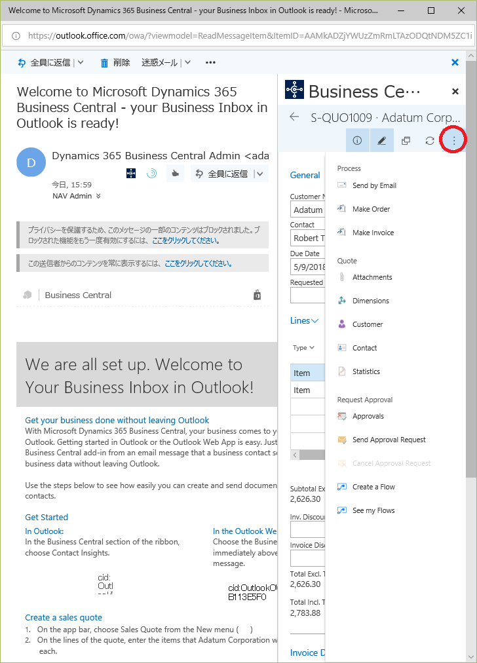
Task: Click the pop-out window icon
Action: (406, 140)
